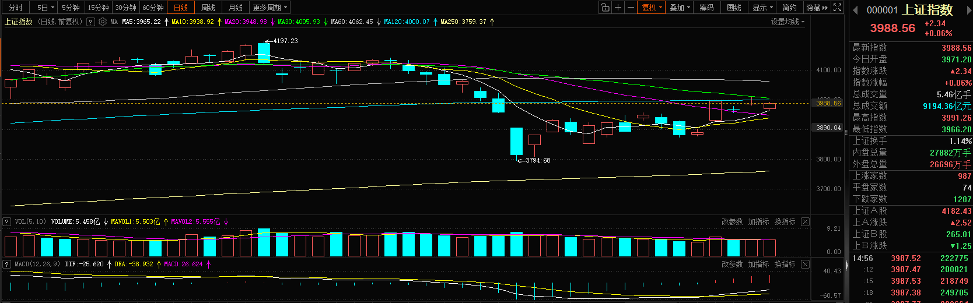Click 加指标 in MACD panel
The width and height of the screenshot is (973, 303).
click(x=758, y=264)
